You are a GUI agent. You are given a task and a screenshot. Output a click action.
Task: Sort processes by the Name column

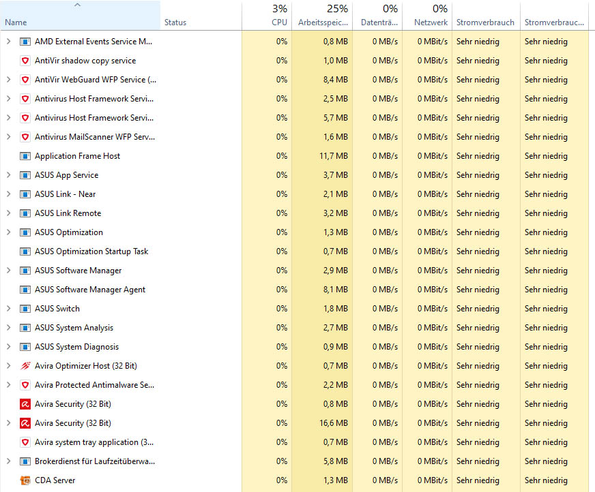pyautogui.click(x=16, y=22)
